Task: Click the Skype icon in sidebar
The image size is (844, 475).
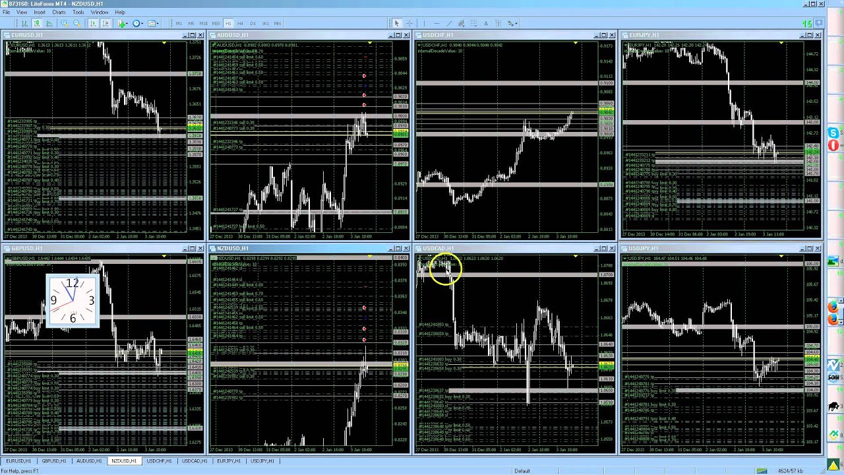Action: click(x=834, y=133)
